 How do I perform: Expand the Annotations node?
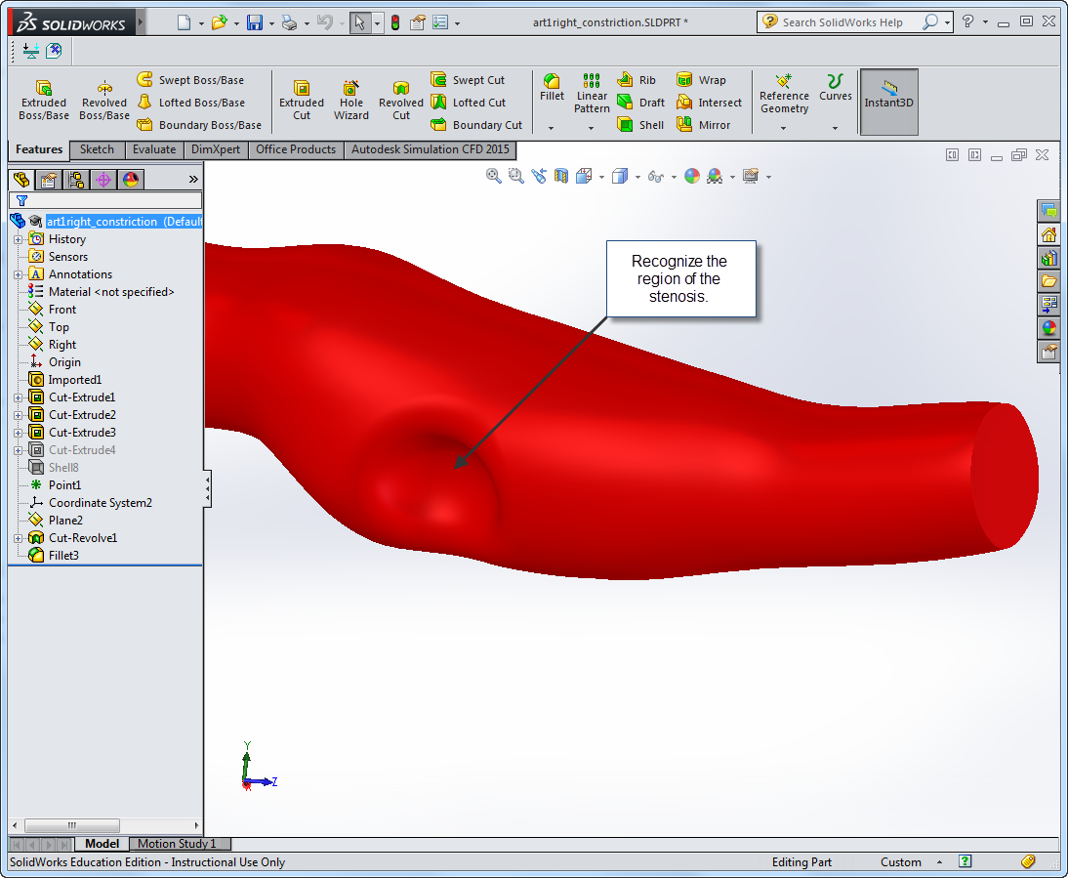18,274
